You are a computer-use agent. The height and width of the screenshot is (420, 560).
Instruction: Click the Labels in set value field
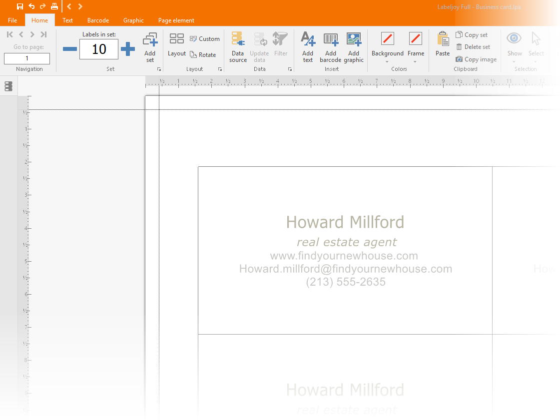point(99,49)
